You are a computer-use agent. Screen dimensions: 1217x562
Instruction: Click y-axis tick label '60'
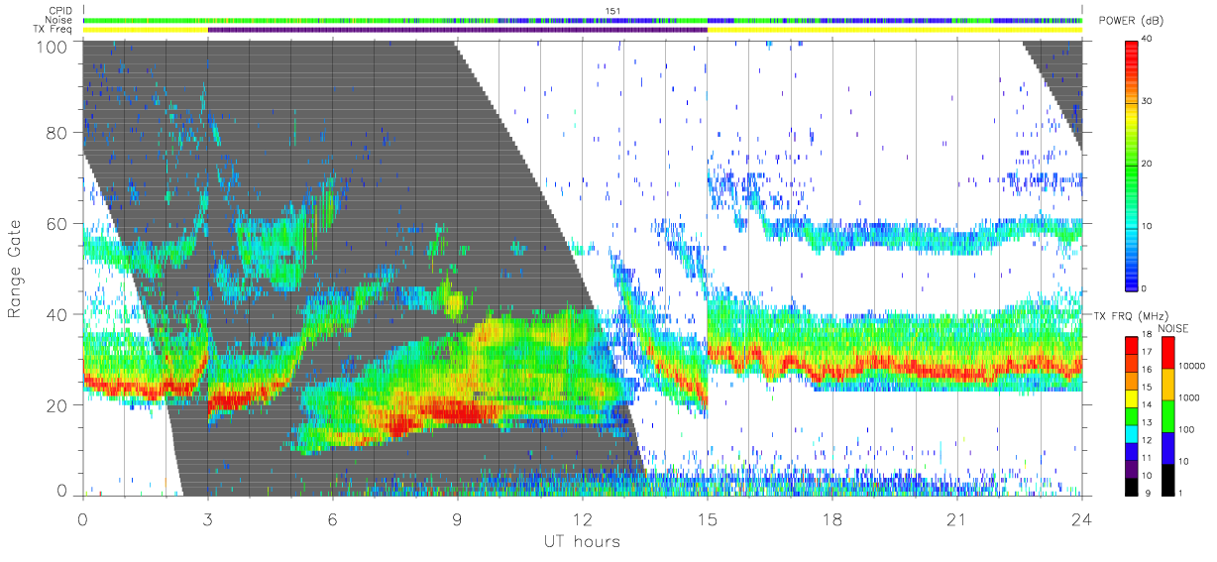[x=58, y=224]
